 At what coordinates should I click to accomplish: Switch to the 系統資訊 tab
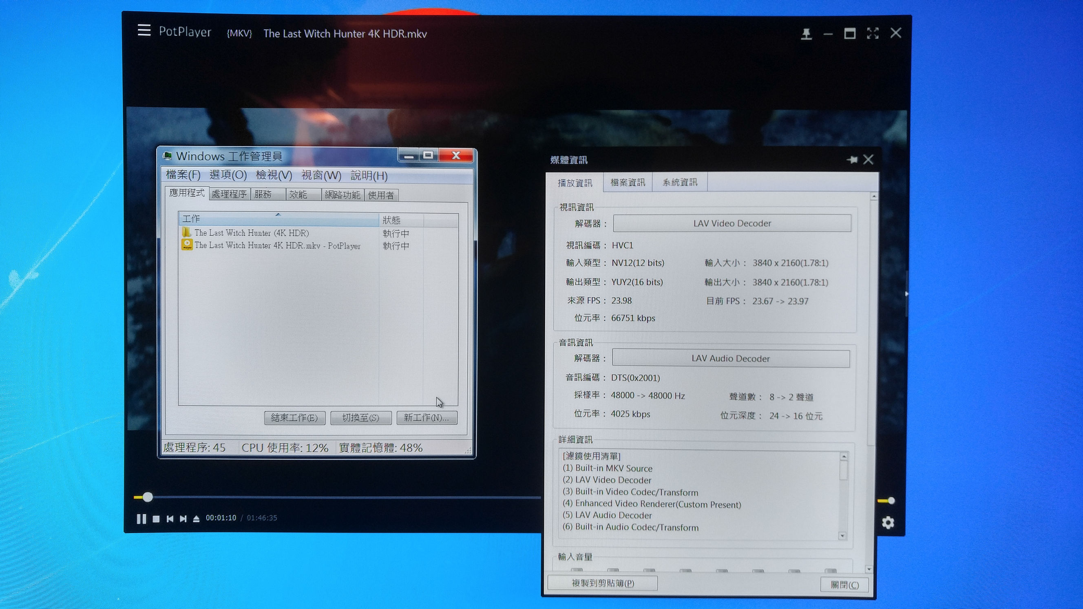679,182
